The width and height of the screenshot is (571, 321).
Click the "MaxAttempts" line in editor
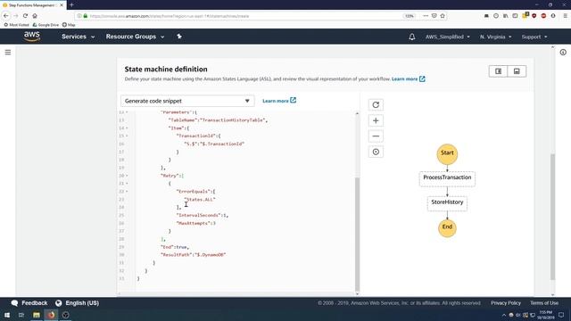[196, 223]
